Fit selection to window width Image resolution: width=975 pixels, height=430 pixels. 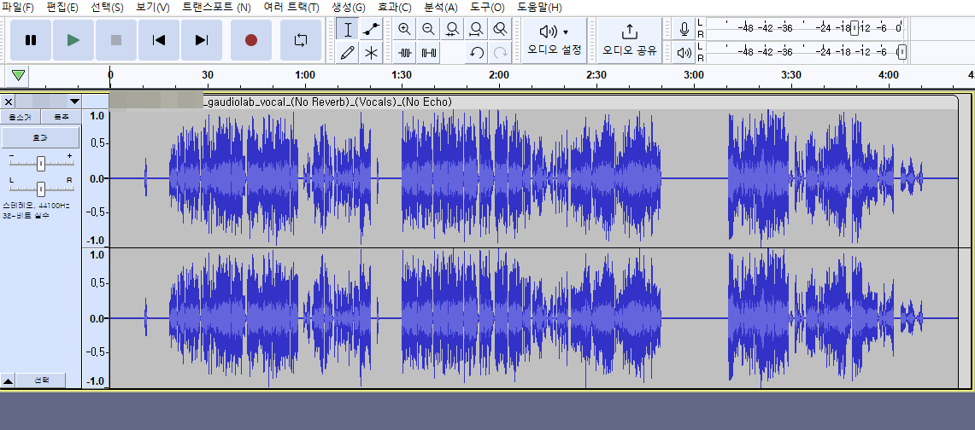[x=452, y=29]
